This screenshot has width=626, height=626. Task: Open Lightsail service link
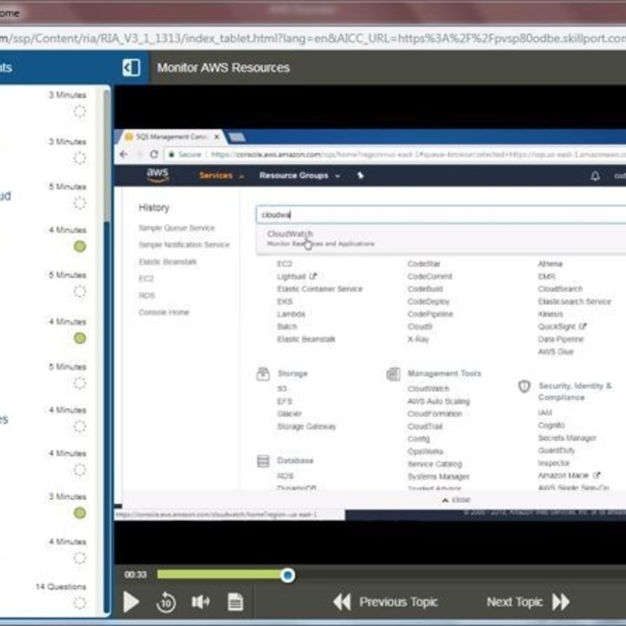tap(297, 276)
